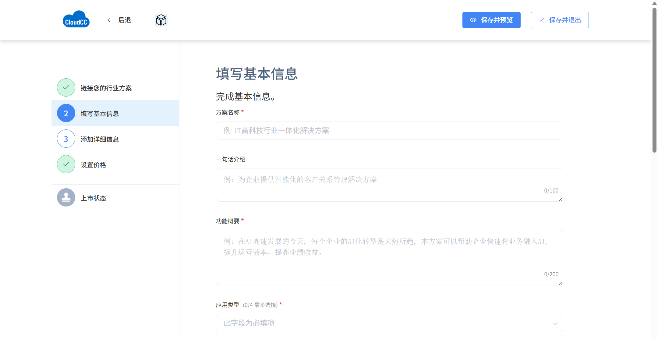
Task: Open the 设置价格 step
Action: [x=93, y=165]
